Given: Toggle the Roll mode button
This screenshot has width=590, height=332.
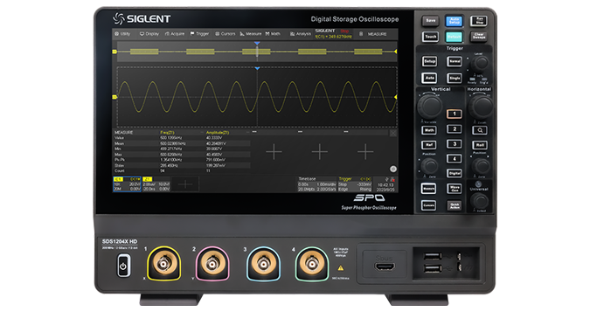Looking at the screenshot, I should click(480, 145).
